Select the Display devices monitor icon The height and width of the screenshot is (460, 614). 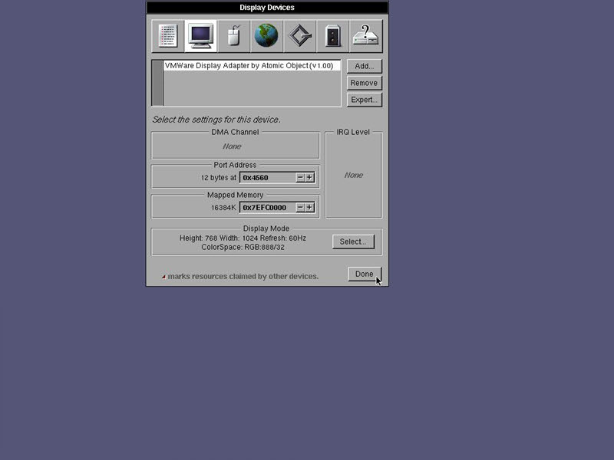coord(200,36)
